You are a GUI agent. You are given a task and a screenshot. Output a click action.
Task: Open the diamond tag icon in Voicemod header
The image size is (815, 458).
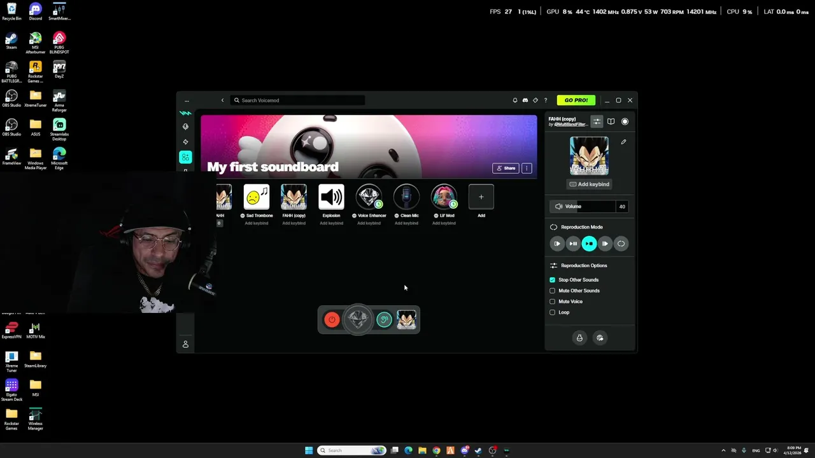click(x=535, y=101)
